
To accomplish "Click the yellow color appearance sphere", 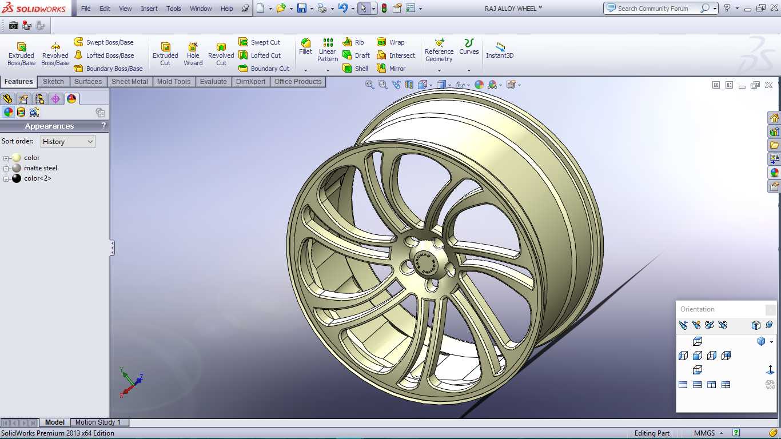I will click(17, 158).
